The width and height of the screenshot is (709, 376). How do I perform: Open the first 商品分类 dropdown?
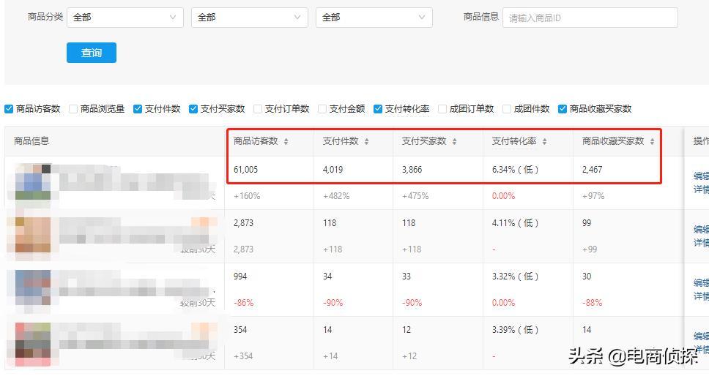125,18
